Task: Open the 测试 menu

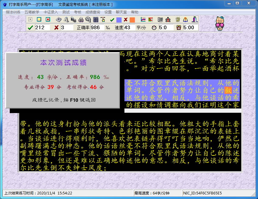Action: (x=66, y=12)
